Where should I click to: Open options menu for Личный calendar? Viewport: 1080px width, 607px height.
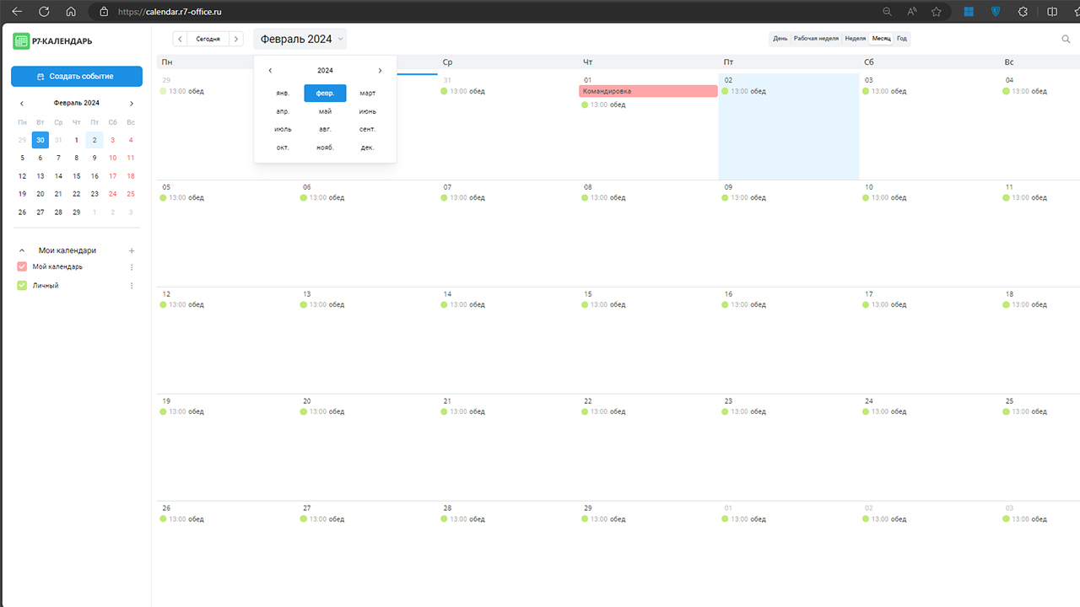(x=131, y=286)
